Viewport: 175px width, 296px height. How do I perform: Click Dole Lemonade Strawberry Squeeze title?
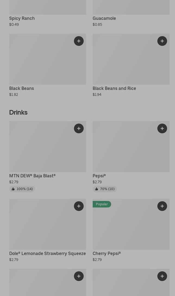point(48,253)
